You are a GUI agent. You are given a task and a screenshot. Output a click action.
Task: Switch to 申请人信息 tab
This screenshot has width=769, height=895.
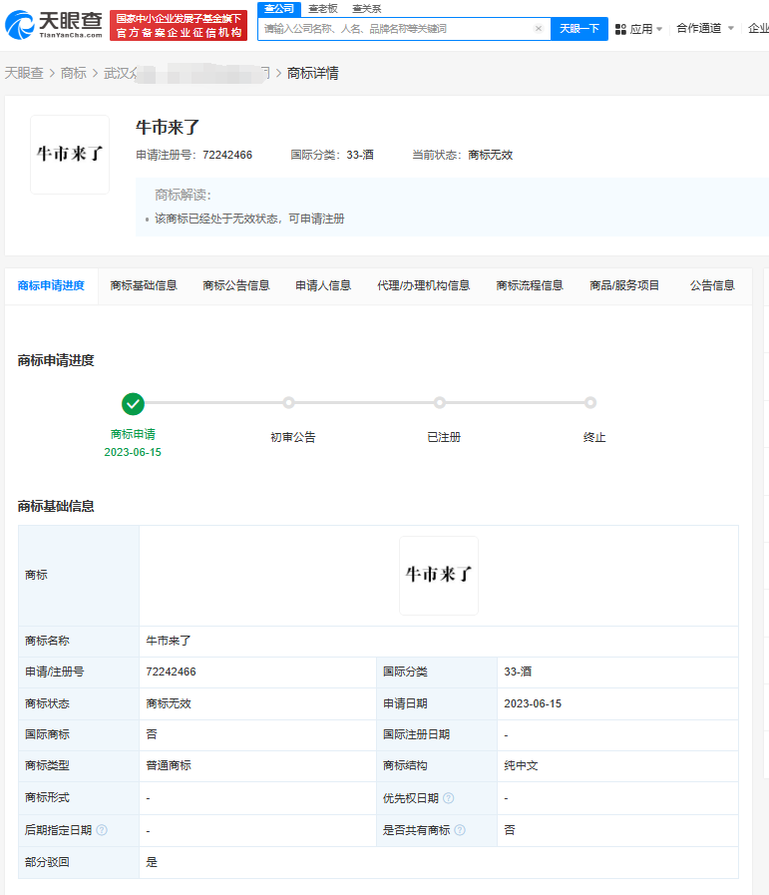tap(323, 285)
